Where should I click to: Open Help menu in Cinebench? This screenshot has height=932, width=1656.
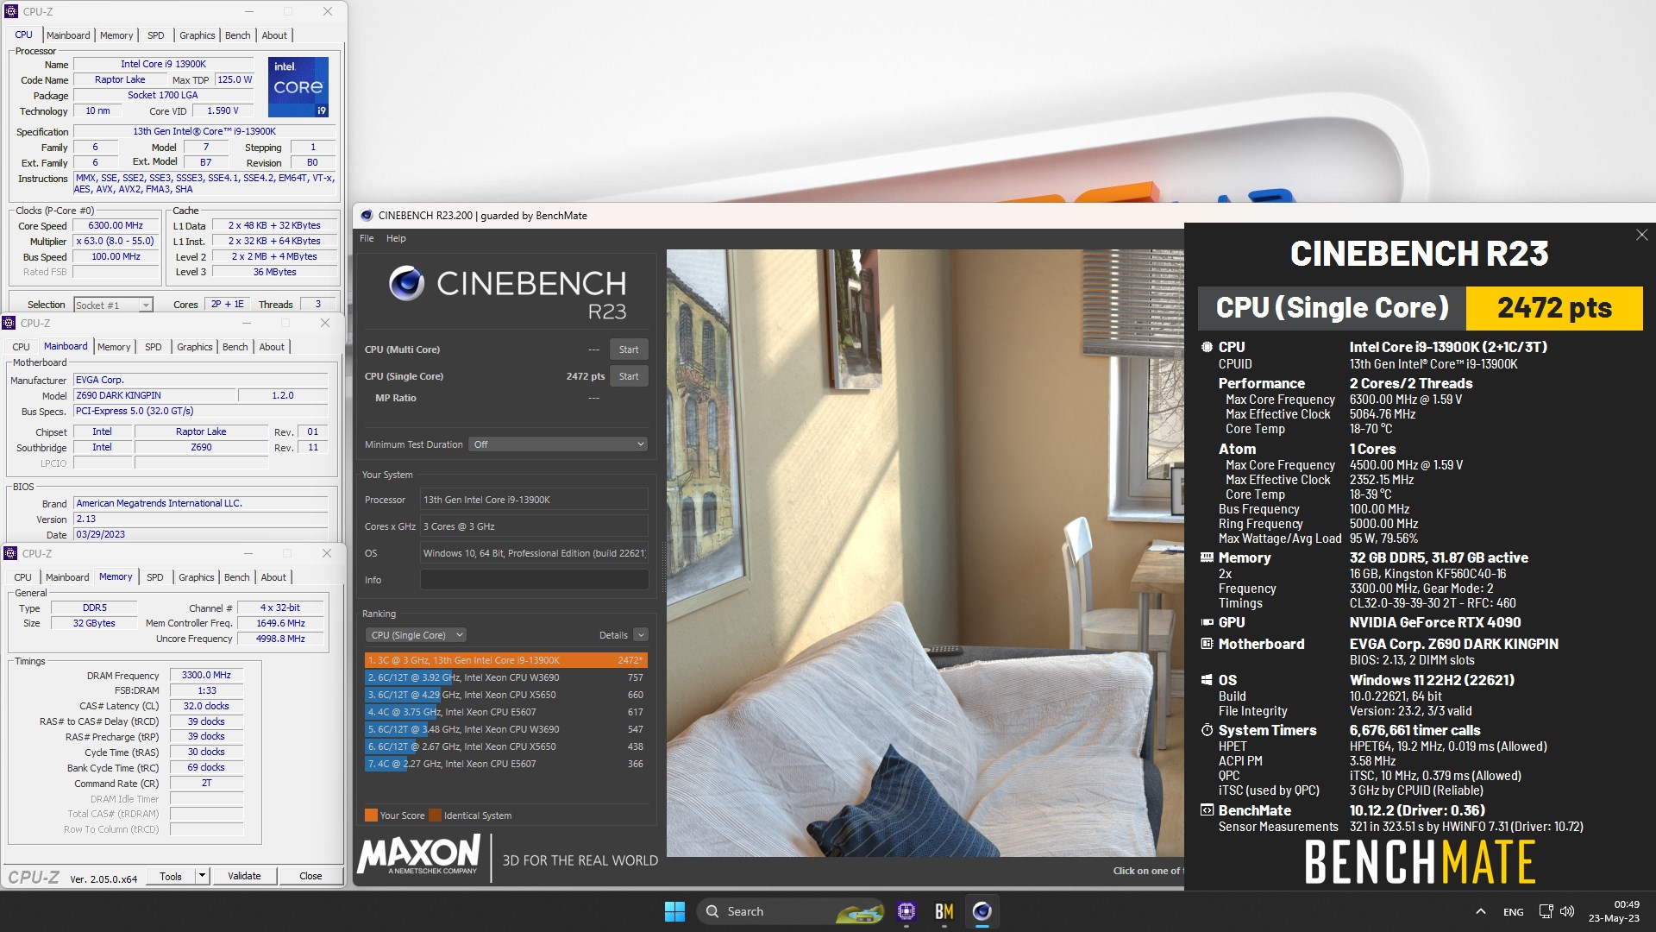point(396,238)
